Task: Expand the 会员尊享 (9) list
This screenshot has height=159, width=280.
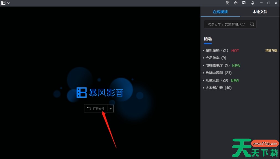Action: 214,58
